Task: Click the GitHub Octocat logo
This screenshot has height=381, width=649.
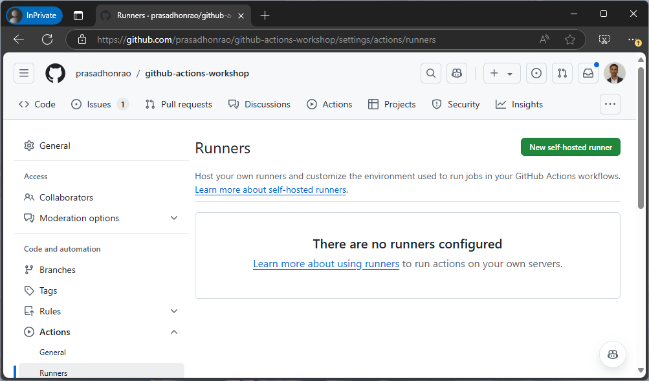Action: (x=56, y=73)
